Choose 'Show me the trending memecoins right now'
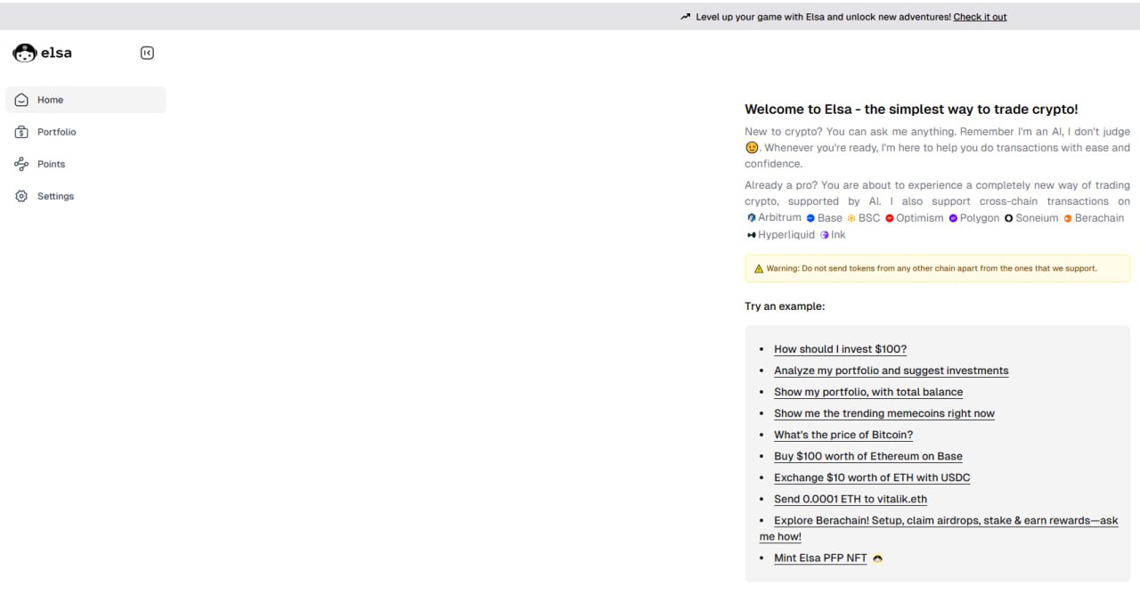 click(x=884, y=413)
